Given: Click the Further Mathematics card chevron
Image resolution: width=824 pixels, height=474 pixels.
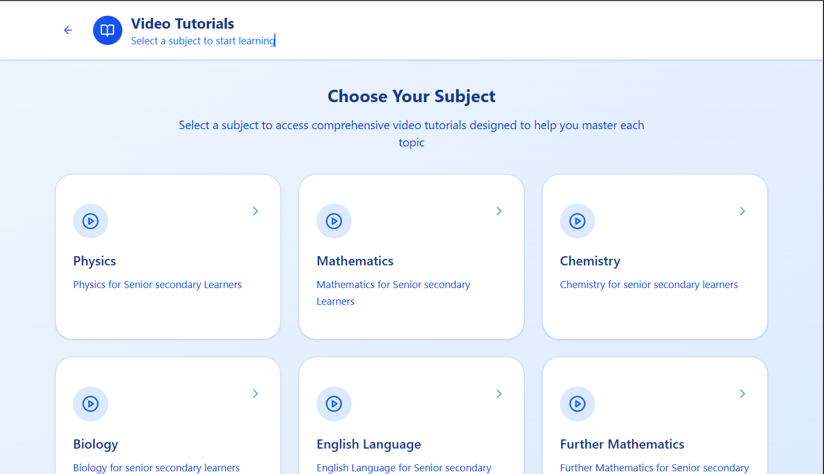Looking at the screenshot, I should [x=742, y=393].
